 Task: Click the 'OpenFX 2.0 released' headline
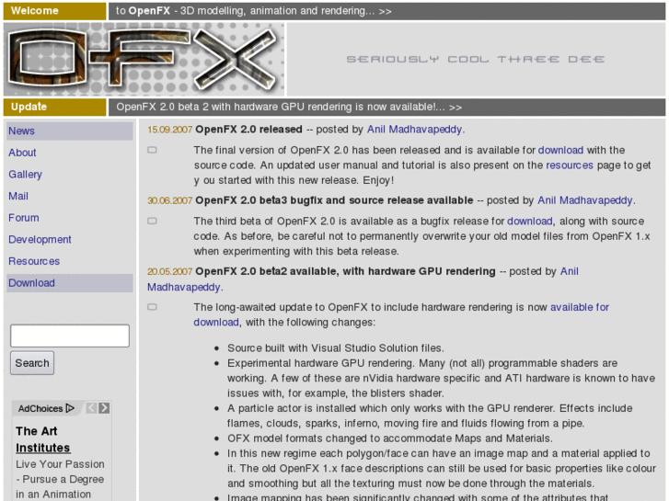248,130
